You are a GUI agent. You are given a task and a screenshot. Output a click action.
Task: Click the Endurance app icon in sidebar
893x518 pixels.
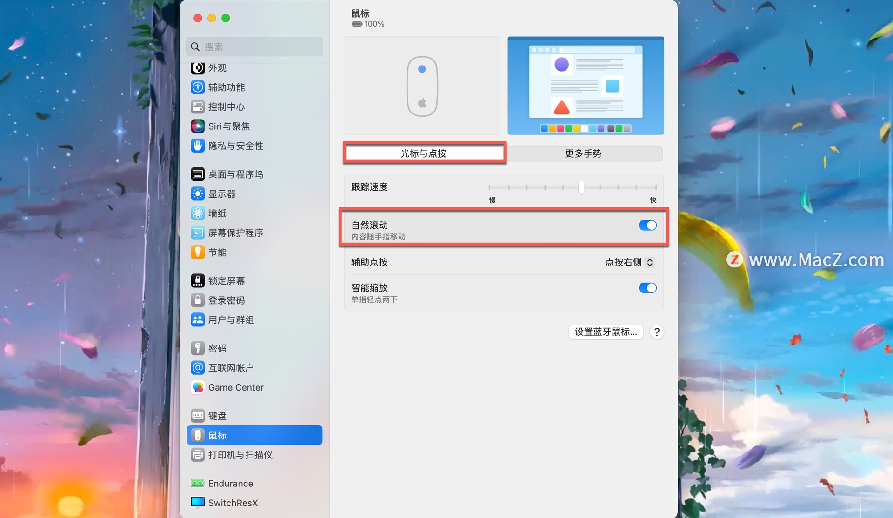click(x=198, y=483)
